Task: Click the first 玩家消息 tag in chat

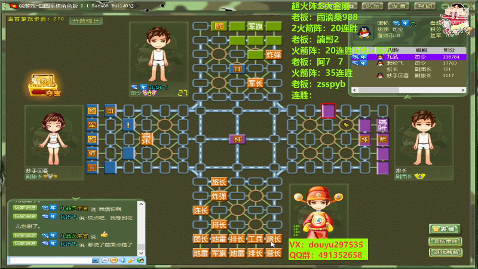Action: click(x=25, y=208)
